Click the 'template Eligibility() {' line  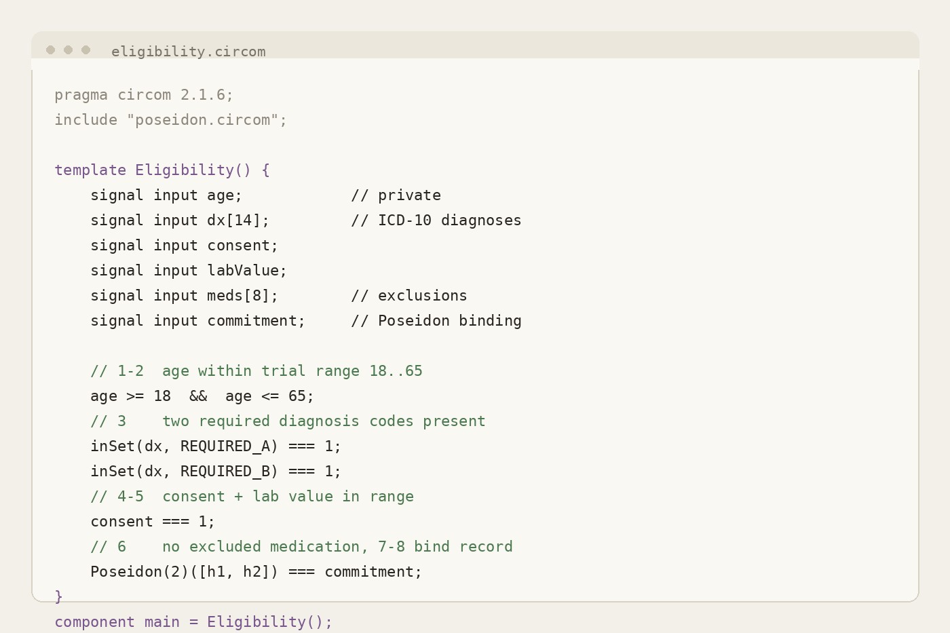point(162,170)
